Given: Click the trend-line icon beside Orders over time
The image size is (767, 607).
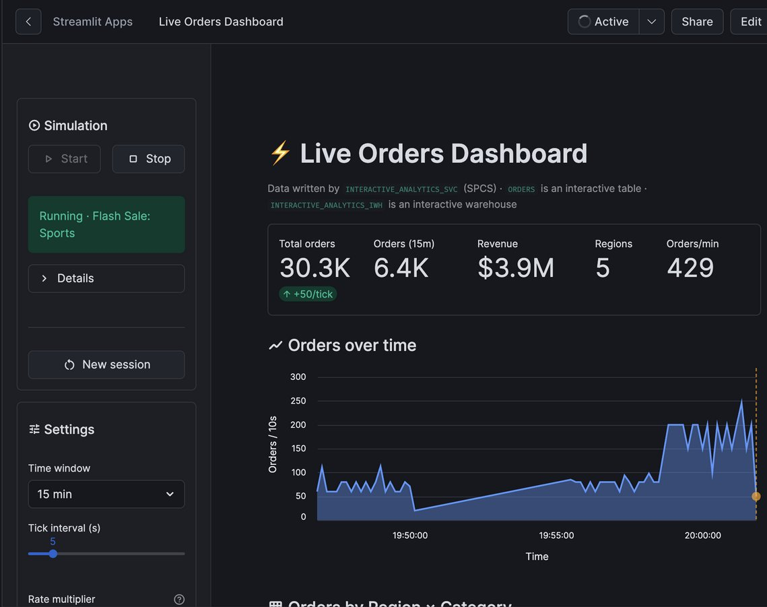Looking at the screenshot, I should pos(275,346).
